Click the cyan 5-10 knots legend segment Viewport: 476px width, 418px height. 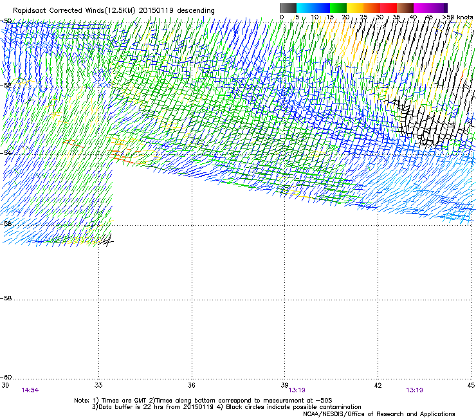[x=305, y=8]
